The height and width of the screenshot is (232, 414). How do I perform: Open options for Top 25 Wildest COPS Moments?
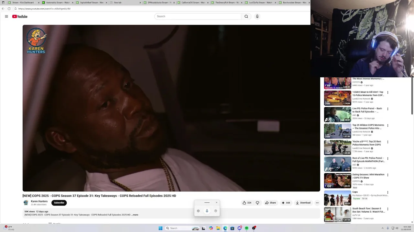pyautogui.click(x=388, y=125)
